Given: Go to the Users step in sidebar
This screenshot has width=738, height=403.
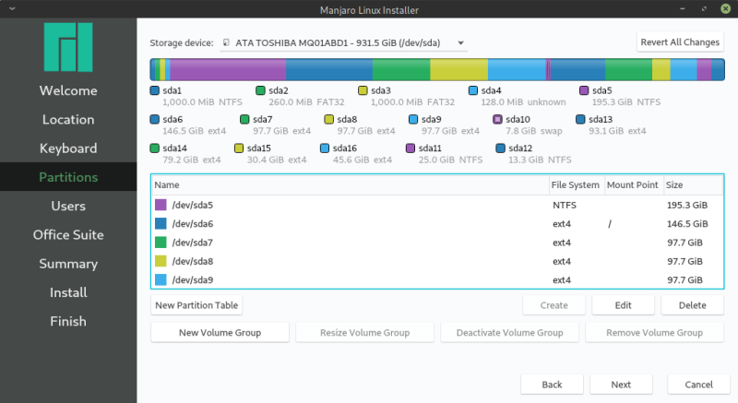Looking at the screenshot, I should [68, 206].
